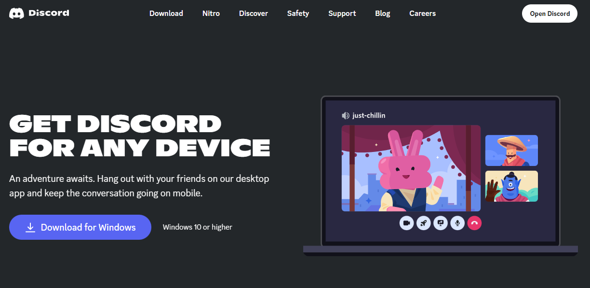The image size is (590, 288).
Task: Click the 'GET DISCORD FOR ANY DEVICE' heading
Action: (x=140, y=136)
